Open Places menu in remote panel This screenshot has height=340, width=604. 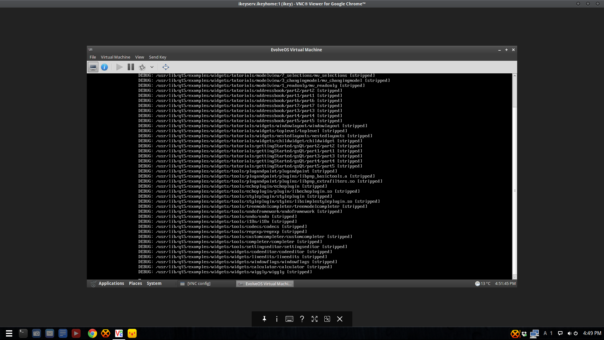coord(135,284)
